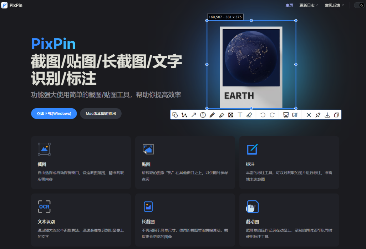Click the large blue PixPin heading
Viewport: 366px width, 249px height.
[53, 44]
